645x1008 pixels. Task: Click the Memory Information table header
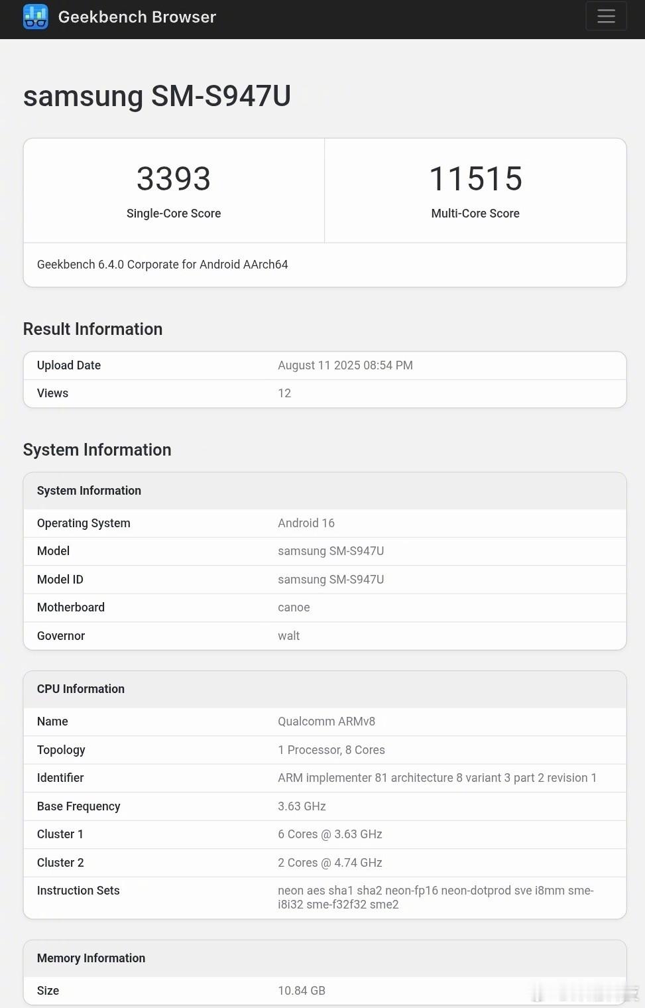coord(91,958)
